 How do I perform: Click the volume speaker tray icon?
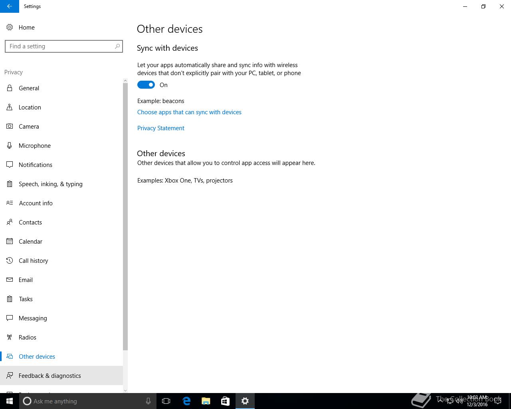(460, 401)
